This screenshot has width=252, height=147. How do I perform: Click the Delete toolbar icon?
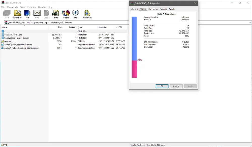coord(47,14)
